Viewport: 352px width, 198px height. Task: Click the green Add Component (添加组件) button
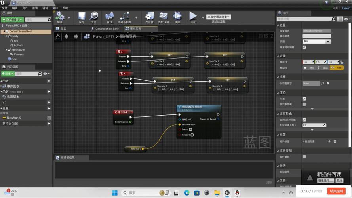click(x=12, y=19)
